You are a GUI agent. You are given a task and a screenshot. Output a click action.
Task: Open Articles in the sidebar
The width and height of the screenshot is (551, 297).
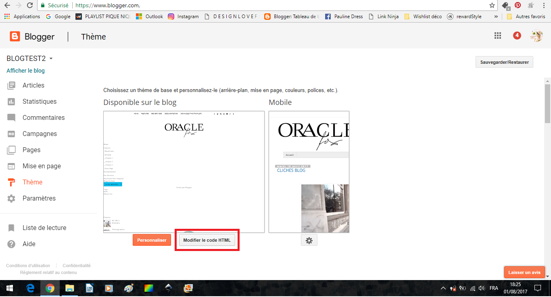tap(33, 86)
